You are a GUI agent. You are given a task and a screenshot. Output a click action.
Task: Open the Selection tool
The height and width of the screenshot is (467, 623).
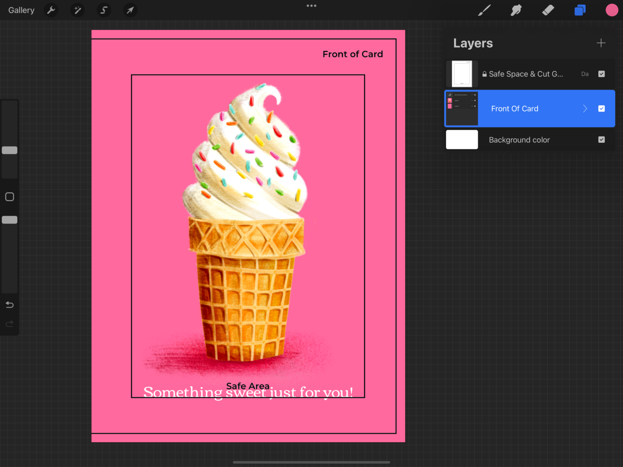[104, 10]
